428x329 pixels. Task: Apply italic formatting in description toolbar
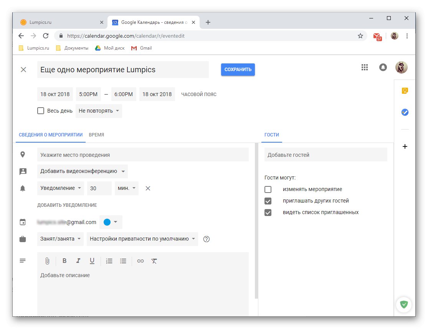78,261
